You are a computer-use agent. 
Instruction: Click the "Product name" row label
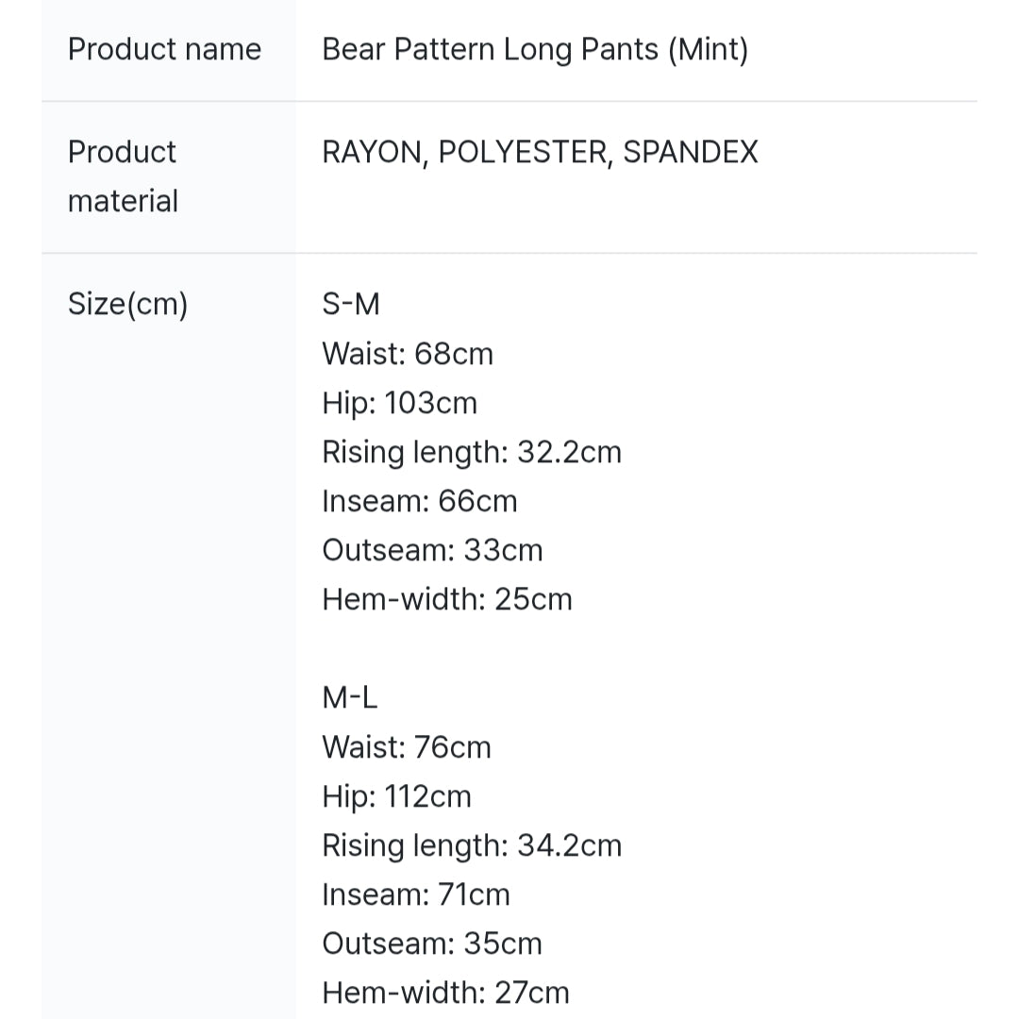164,49
